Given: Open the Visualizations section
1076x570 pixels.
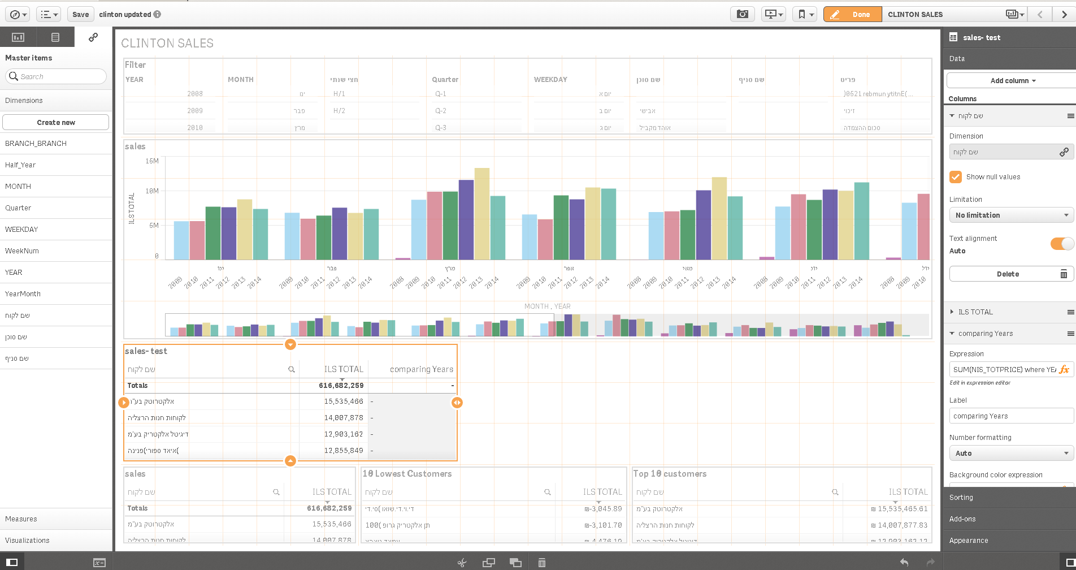Looking at the screenshot, I should point(56,540).
